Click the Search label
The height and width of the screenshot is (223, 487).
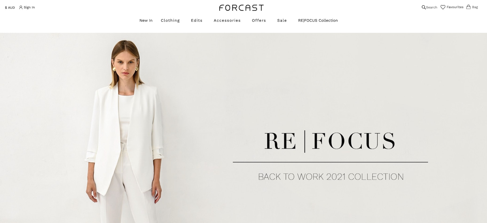pos(431,7)
